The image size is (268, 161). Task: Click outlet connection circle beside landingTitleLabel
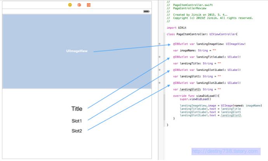click(160, 57)
